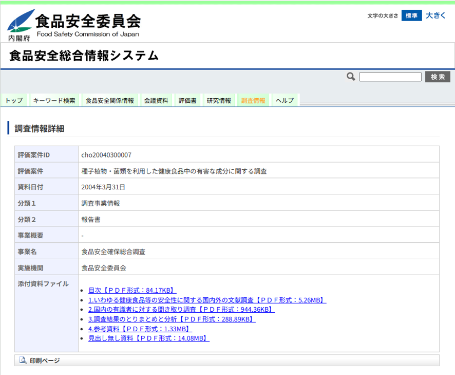Click the 事業概要 row label

pyautogui.click(x=30, y=236)
